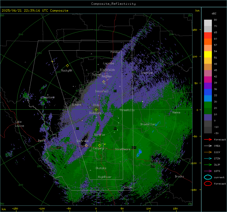The image size is (227, 212).
Task: Select the light gray 70-80 dBZ swatch
Action: point(208,23)
